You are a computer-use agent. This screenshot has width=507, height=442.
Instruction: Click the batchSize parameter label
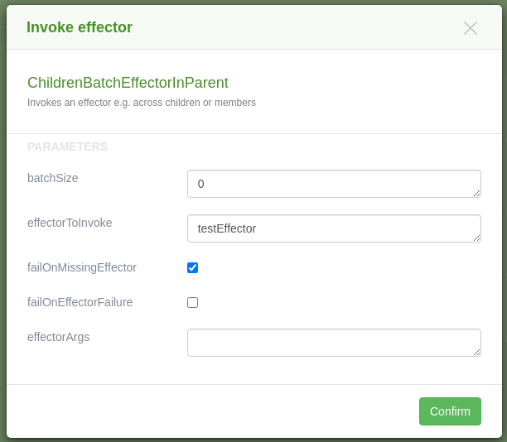[x=52, y=178]
